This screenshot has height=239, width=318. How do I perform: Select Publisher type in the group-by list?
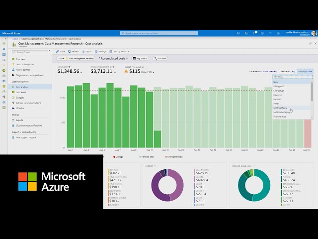[291, 117]
